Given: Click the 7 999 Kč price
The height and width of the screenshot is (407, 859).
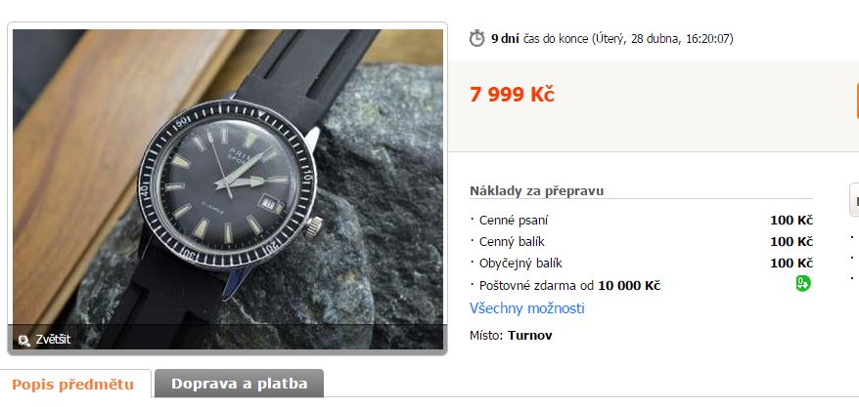Looking at the screenshot, I should point(512,95).
